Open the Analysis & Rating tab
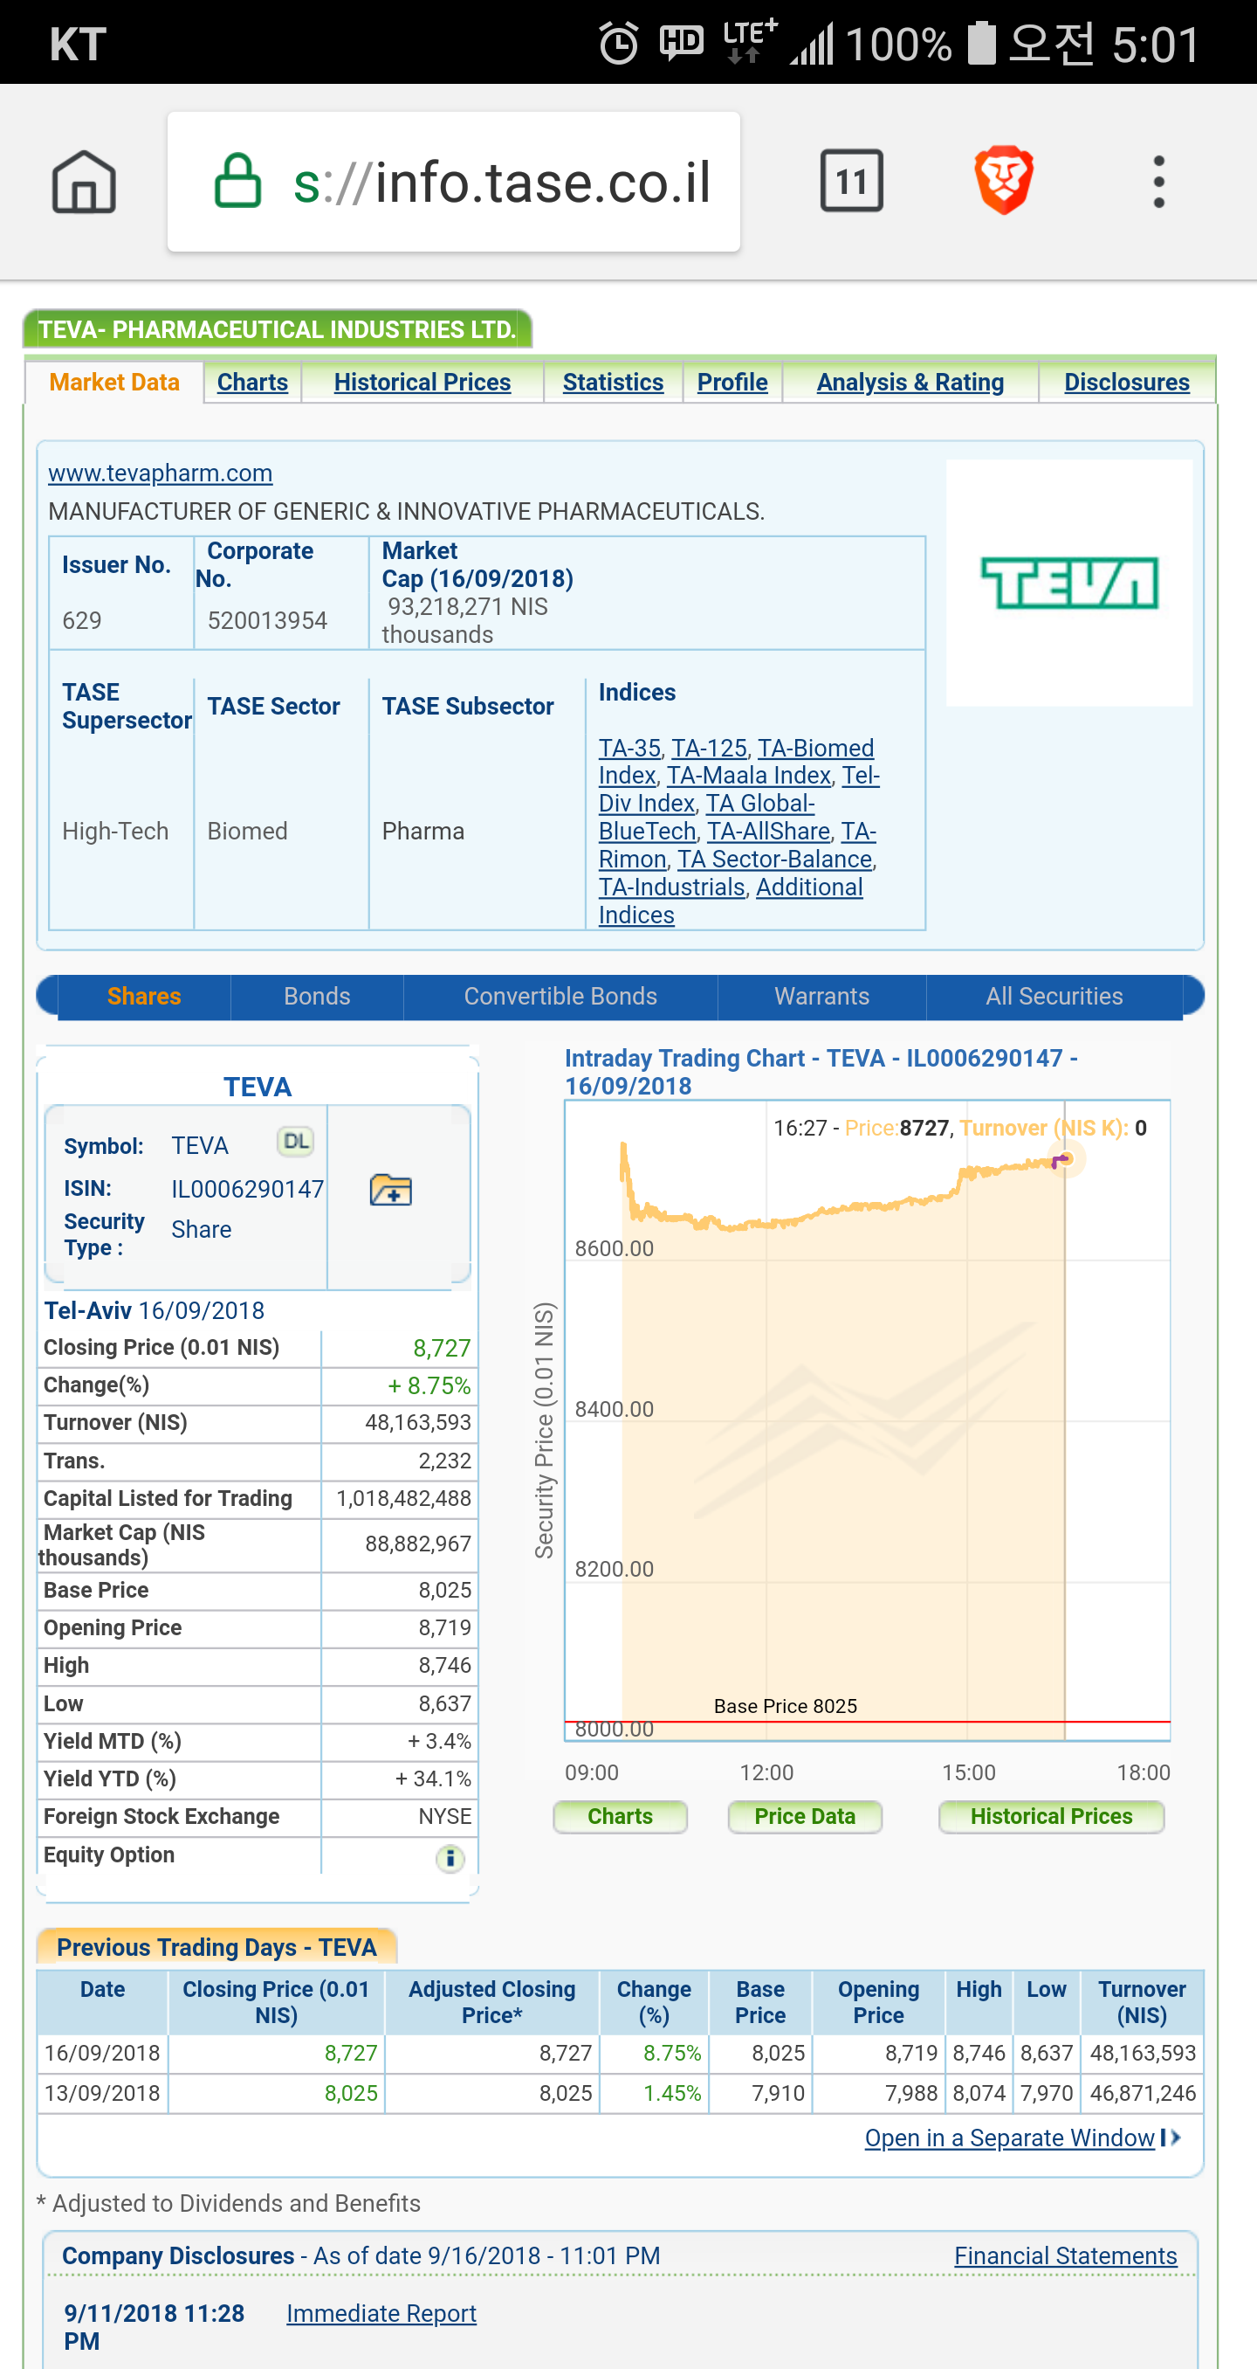This screenshot has width=1257, height=2369. (x=910, y=382)
